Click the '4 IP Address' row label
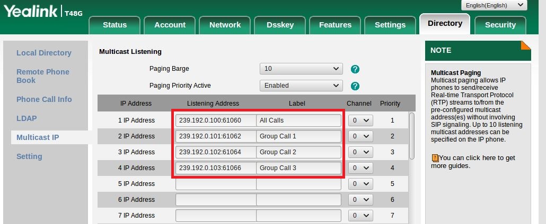The width and height of the screenshot is (546, 224). pos(136,168)
